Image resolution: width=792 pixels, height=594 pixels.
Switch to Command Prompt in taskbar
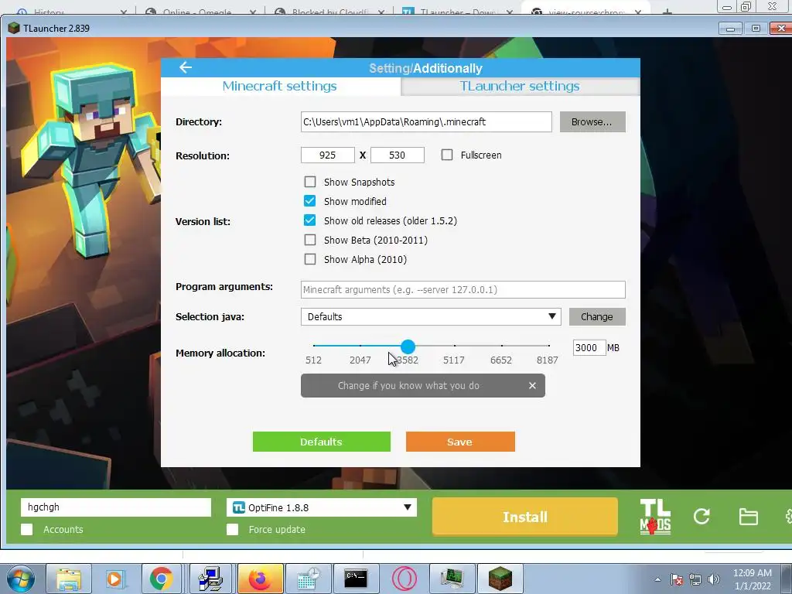356,579
